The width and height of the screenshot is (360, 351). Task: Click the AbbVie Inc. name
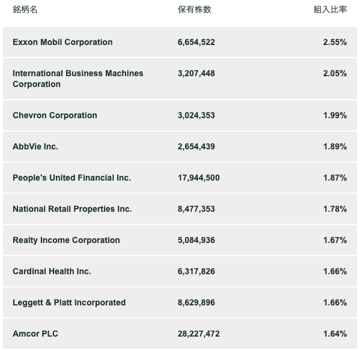click(x=35, y=146)
